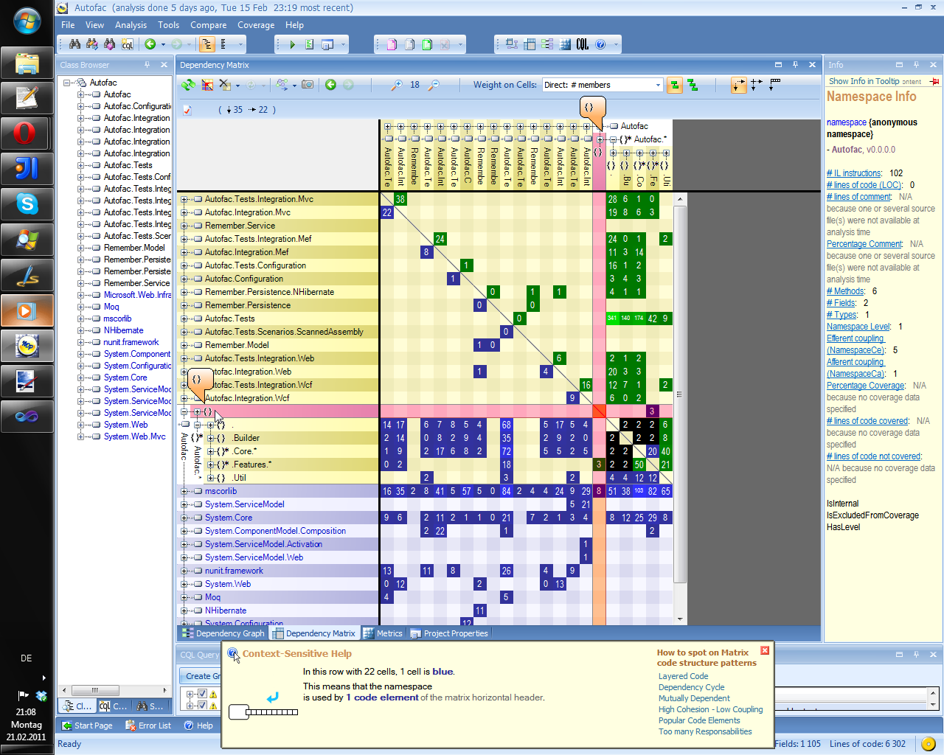The image size is (944, 755).
Task: Click the matrix snapshot camera icon
Action: click(308, 85)
